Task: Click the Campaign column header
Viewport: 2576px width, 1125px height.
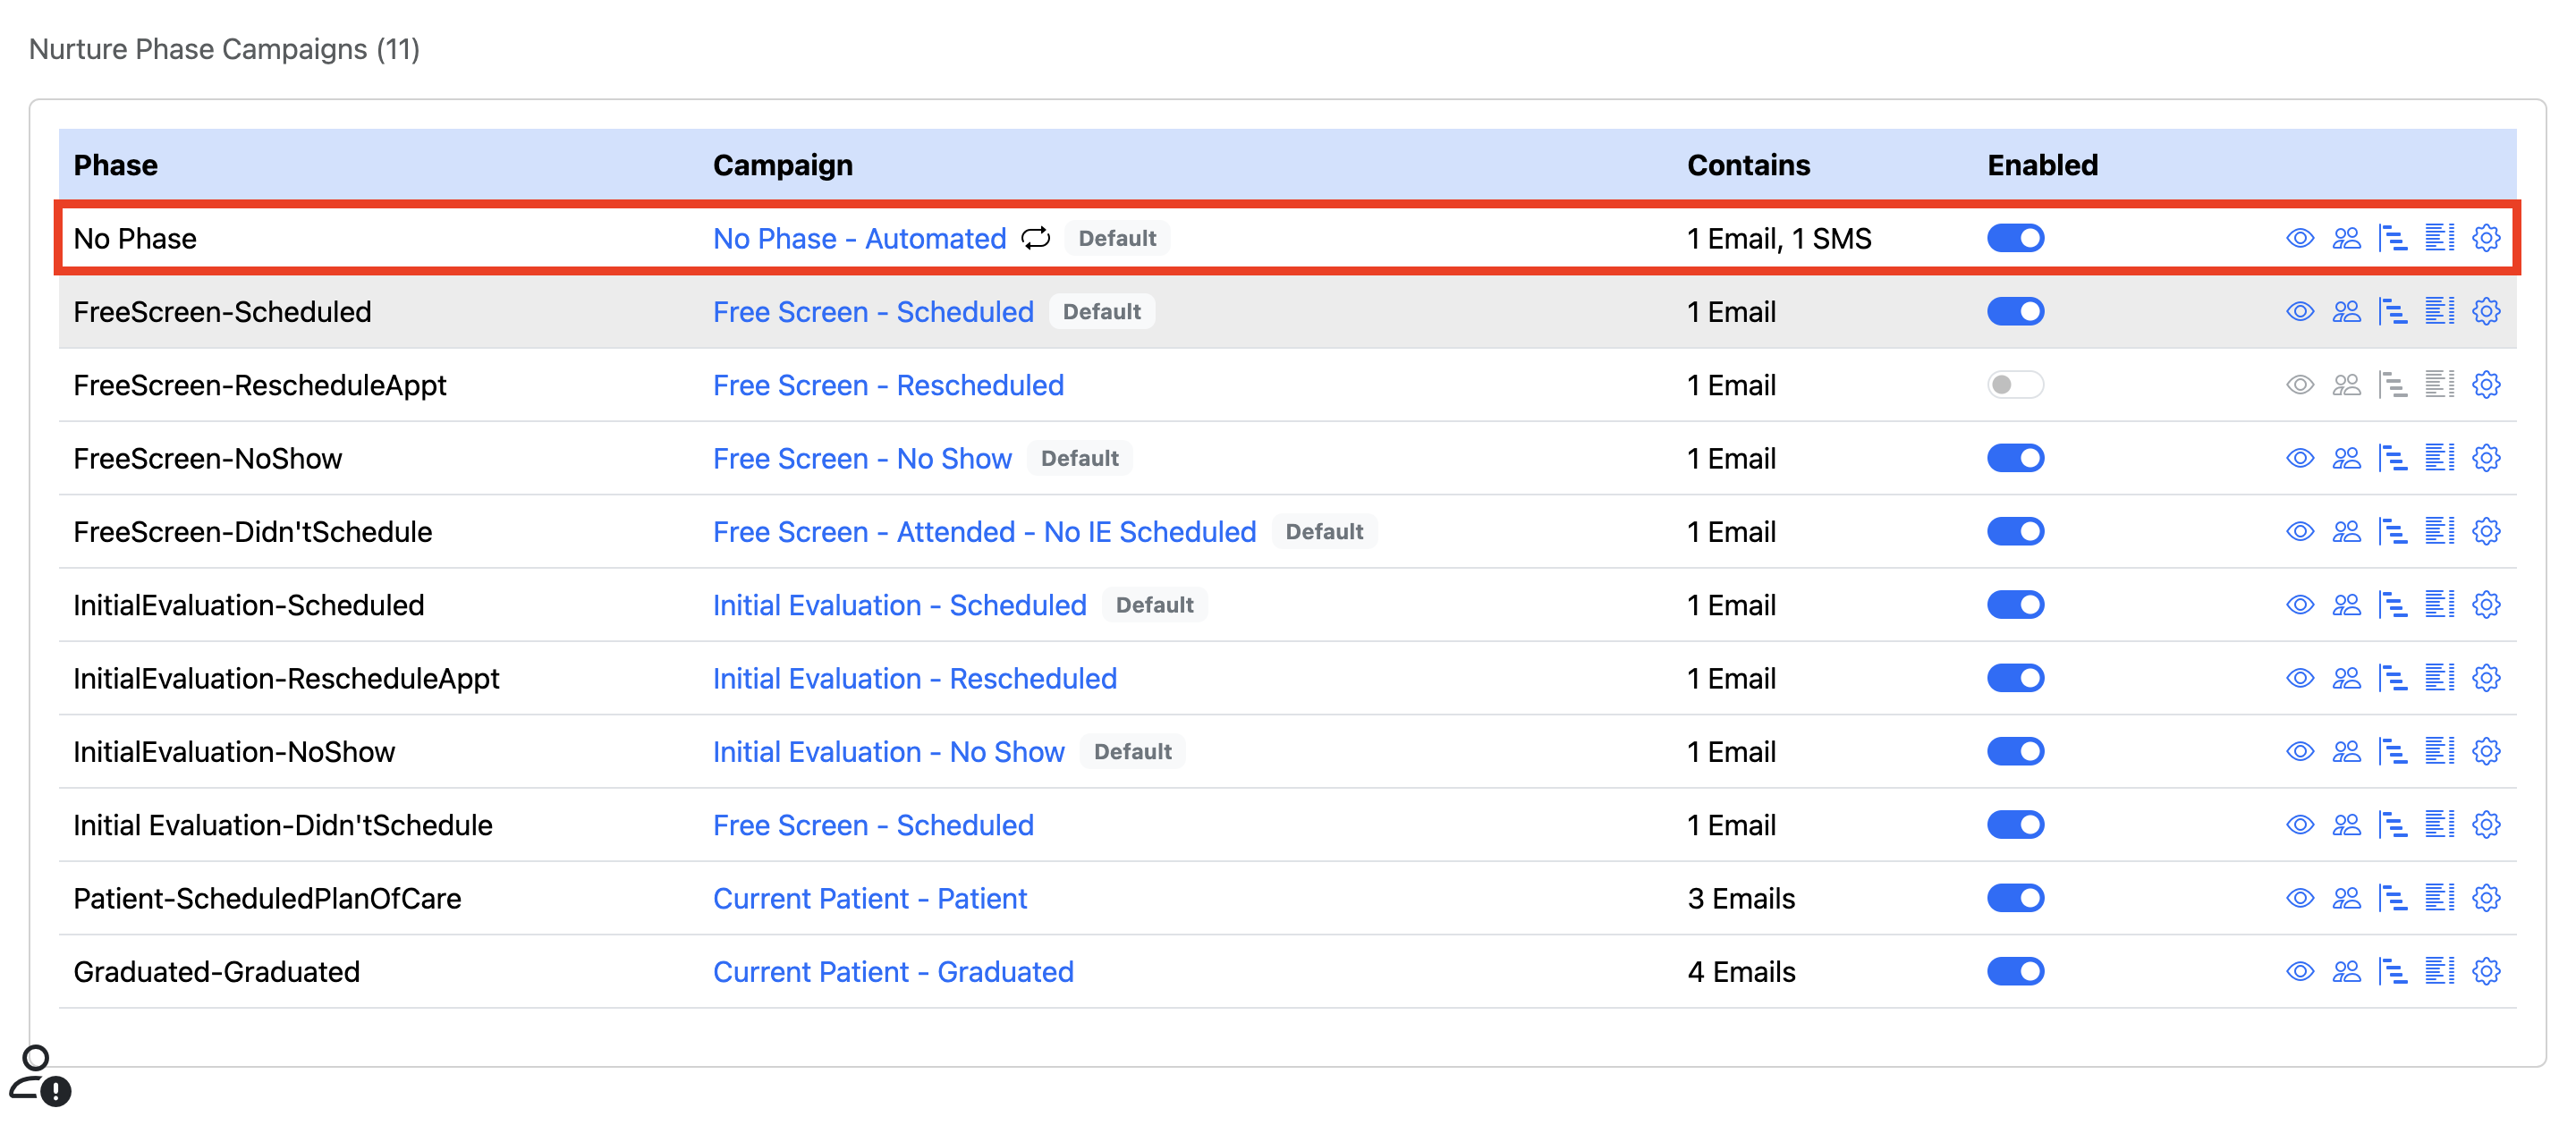Action: pos(782,165)
